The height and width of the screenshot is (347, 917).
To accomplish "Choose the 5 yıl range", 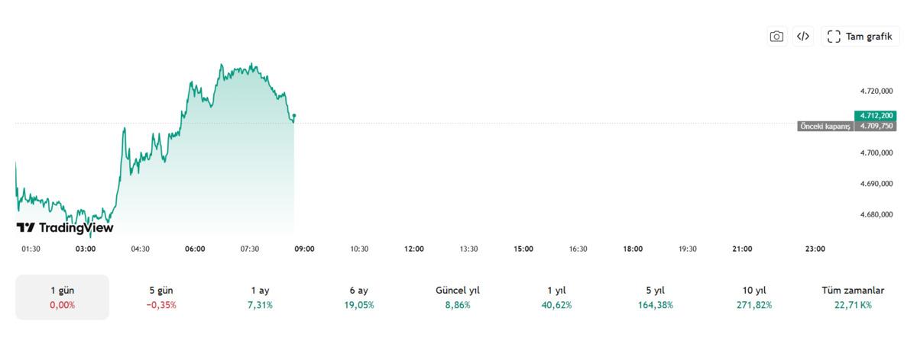I will point(654,297).
